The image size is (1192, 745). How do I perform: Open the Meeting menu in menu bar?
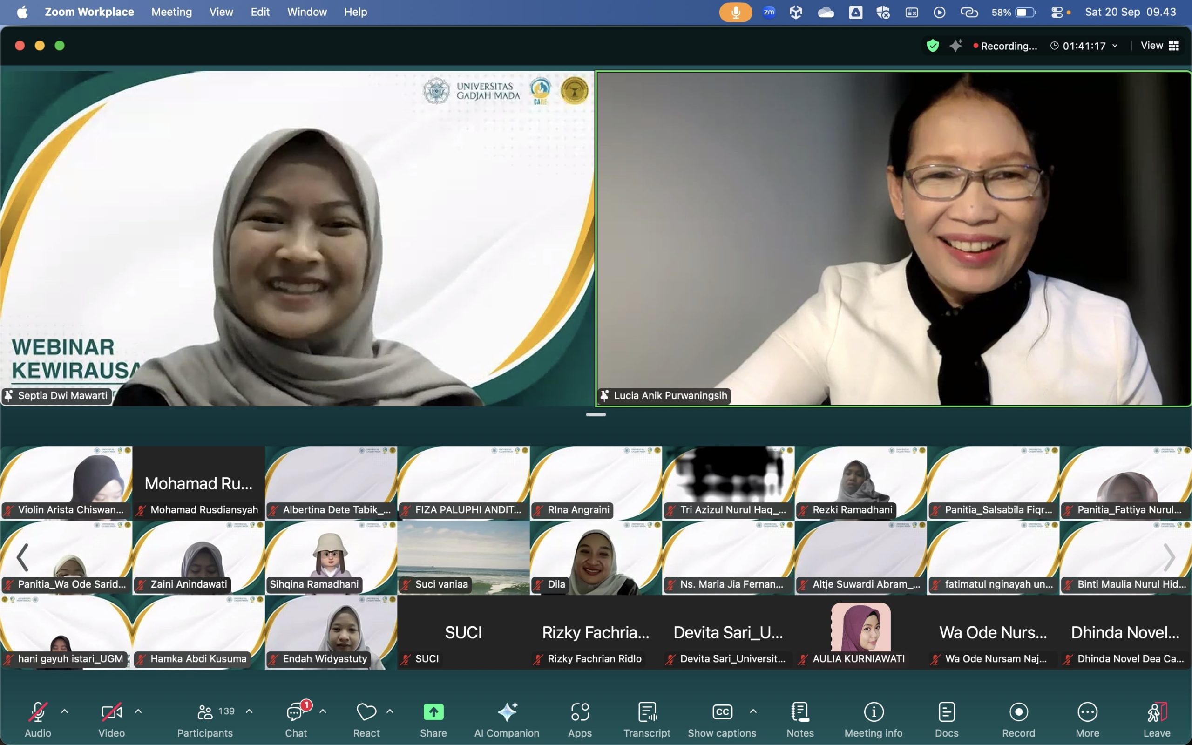click(x=171, y=12)
